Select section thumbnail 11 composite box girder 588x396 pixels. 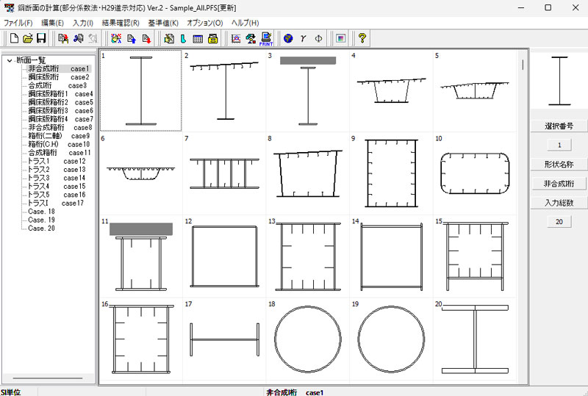[x=141, y=256]
